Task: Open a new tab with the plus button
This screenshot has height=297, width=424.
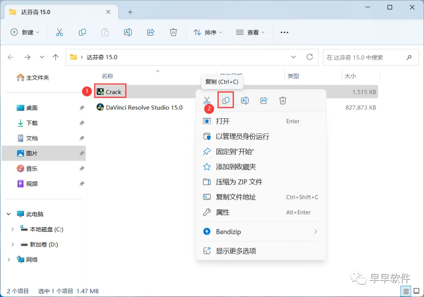Action: click(x=130, y=12)
